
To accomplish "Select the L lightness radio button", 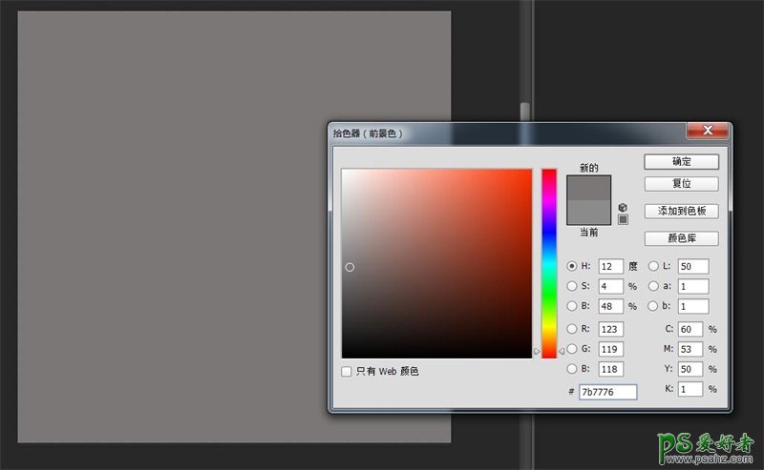I will (653, 266).
